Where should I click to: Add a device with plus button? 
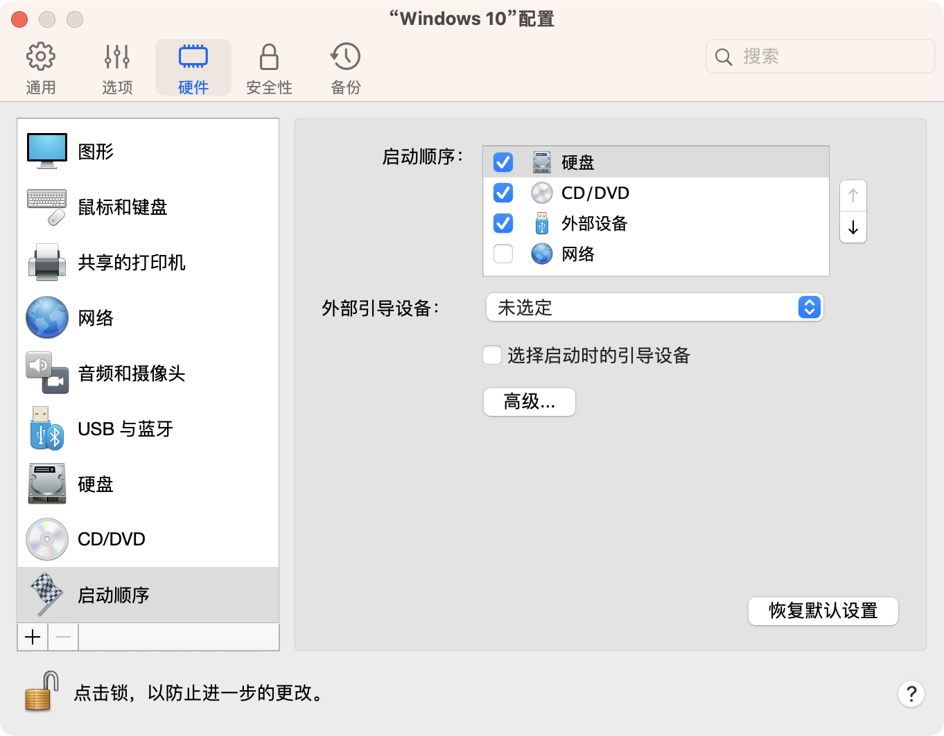pyautogui.click(x=33, y=637)
